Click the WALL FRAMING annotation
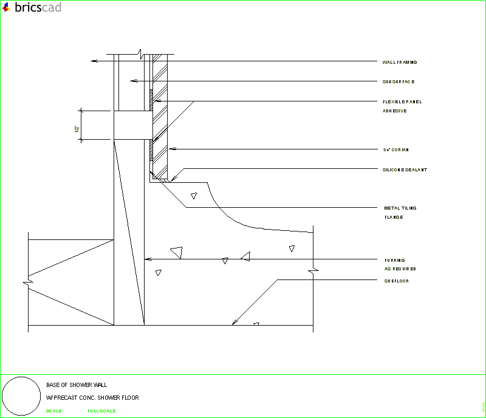The width and height of the screenshot is (486, 418). (400, 61)
